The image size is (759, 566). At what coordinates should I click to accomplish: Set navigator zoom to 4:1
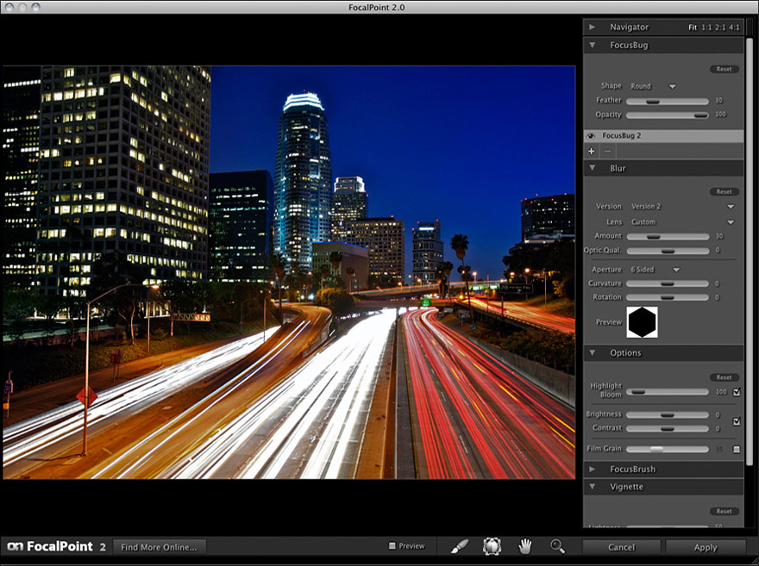coord(734,28)
